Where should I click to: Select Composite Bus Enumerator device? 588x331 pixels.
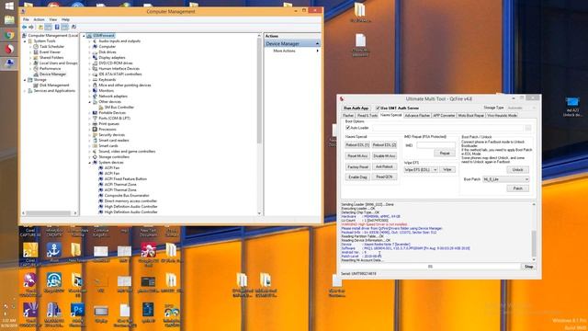coord(127,196)
